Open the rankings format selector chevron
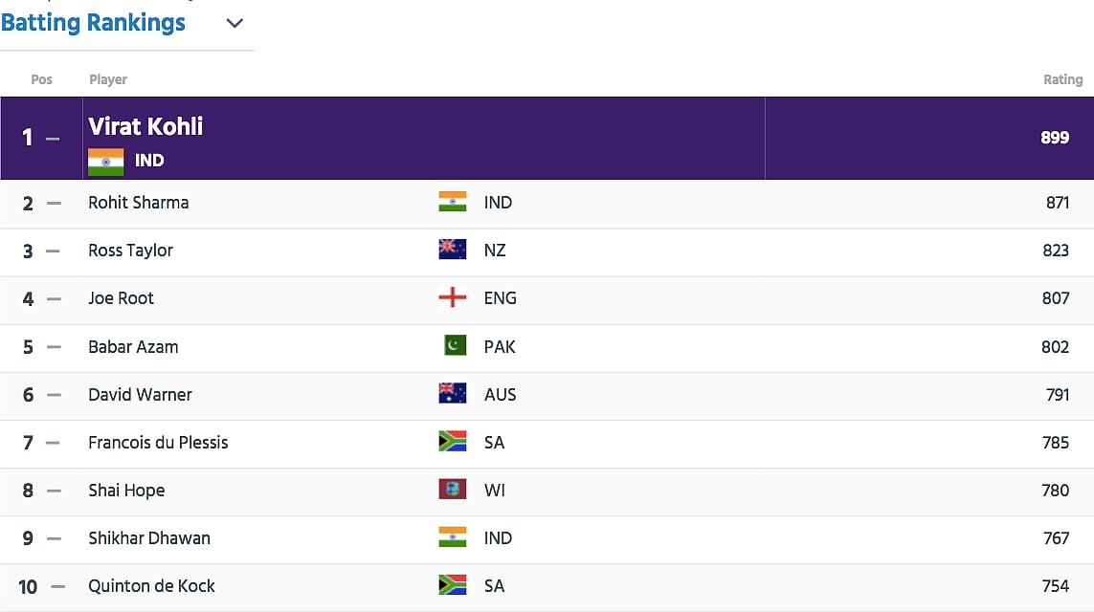 (x=234, y=23)
